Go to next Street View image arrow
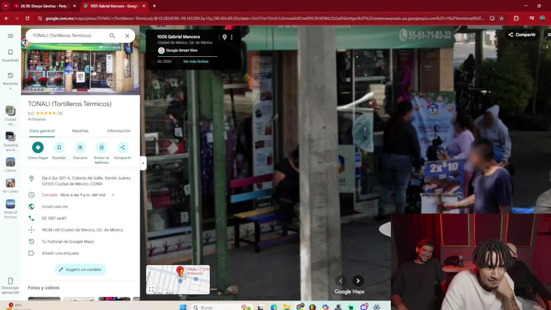The height and width of the screenshot is (310, 551). point(358,281)
